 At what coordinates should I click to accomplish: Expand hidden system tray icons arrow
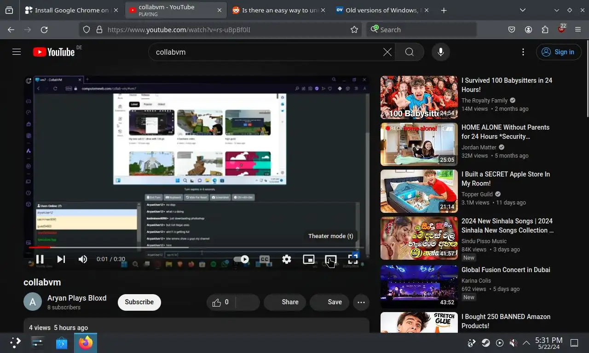coord(526,343)
